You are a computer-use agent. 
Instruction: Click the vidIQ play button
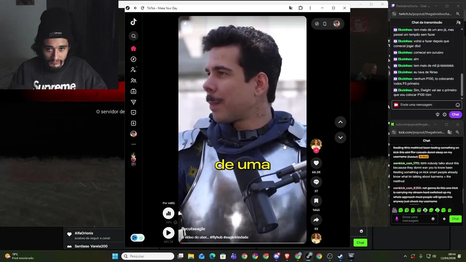click(x=169, y=233)
